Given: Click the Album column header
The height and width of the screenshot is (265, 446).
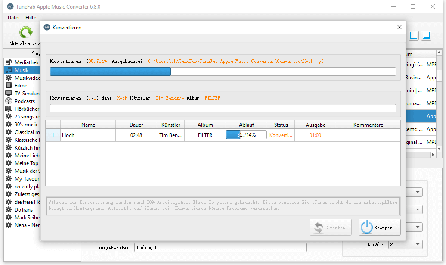Looking at the screenshot, I should coord(205,125).
